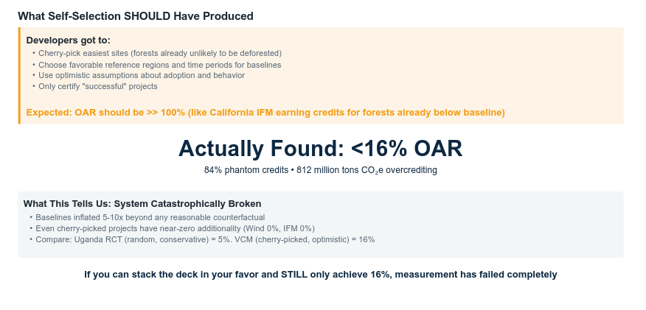This screenshot has width=646, height=310.
Task: Select the 'Use optimistic assumptions' bullet line
Action: [141, 75]
